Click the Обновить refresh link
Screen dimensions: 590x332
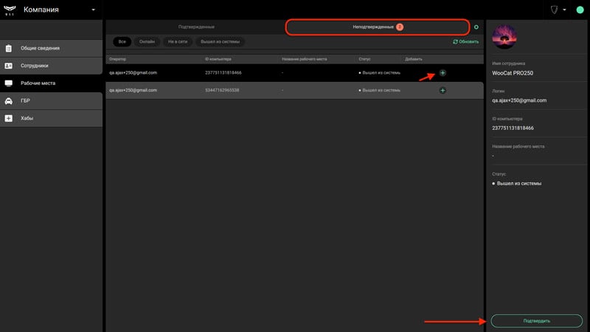[x=466, y=42]
